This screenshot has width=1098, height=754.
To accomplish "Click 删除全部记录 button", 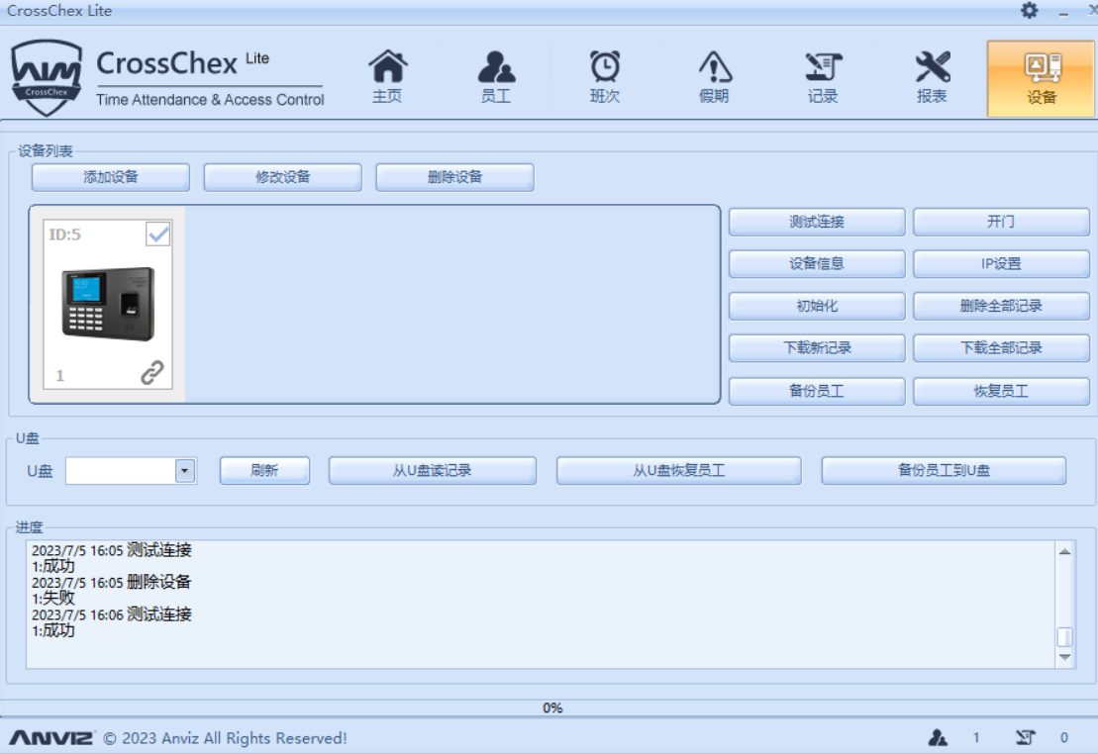I will coord(1001,306).
